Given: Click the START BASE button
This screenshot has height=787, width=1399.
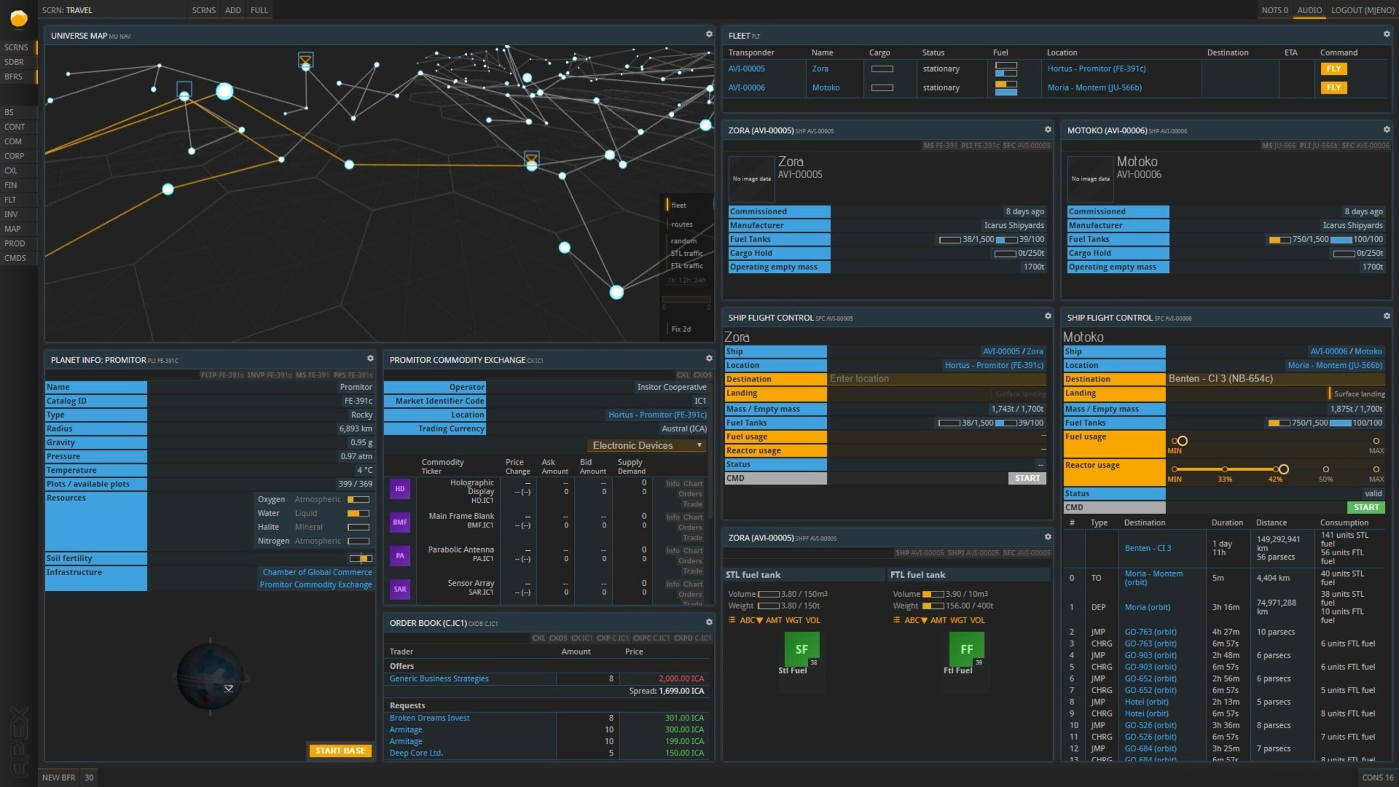Looking at the screenshot, I should 340,750.
